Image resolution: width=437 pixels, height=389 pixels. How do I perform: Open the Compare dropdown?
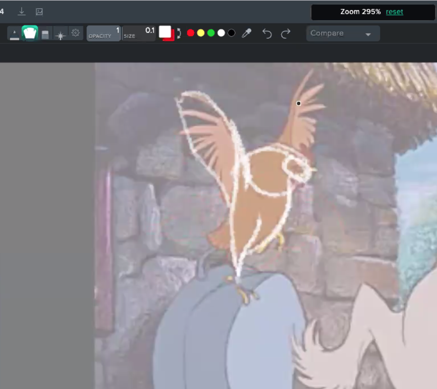pyautogui.click(x=343, y=34)
